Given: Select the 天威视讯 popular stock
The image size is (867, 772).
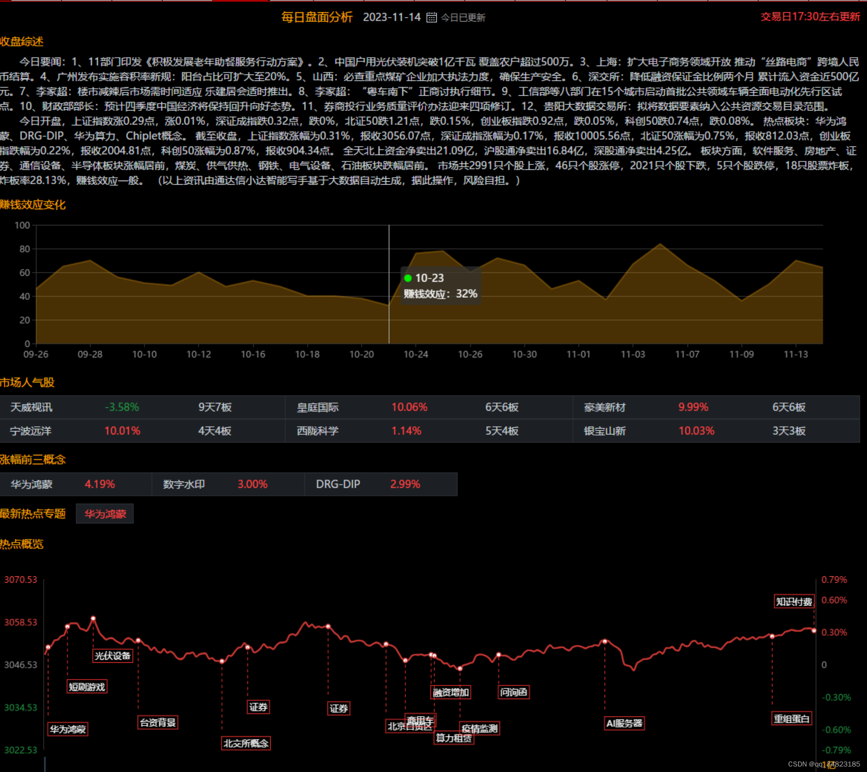Looking at the screenshot, I should pos(31,407).
